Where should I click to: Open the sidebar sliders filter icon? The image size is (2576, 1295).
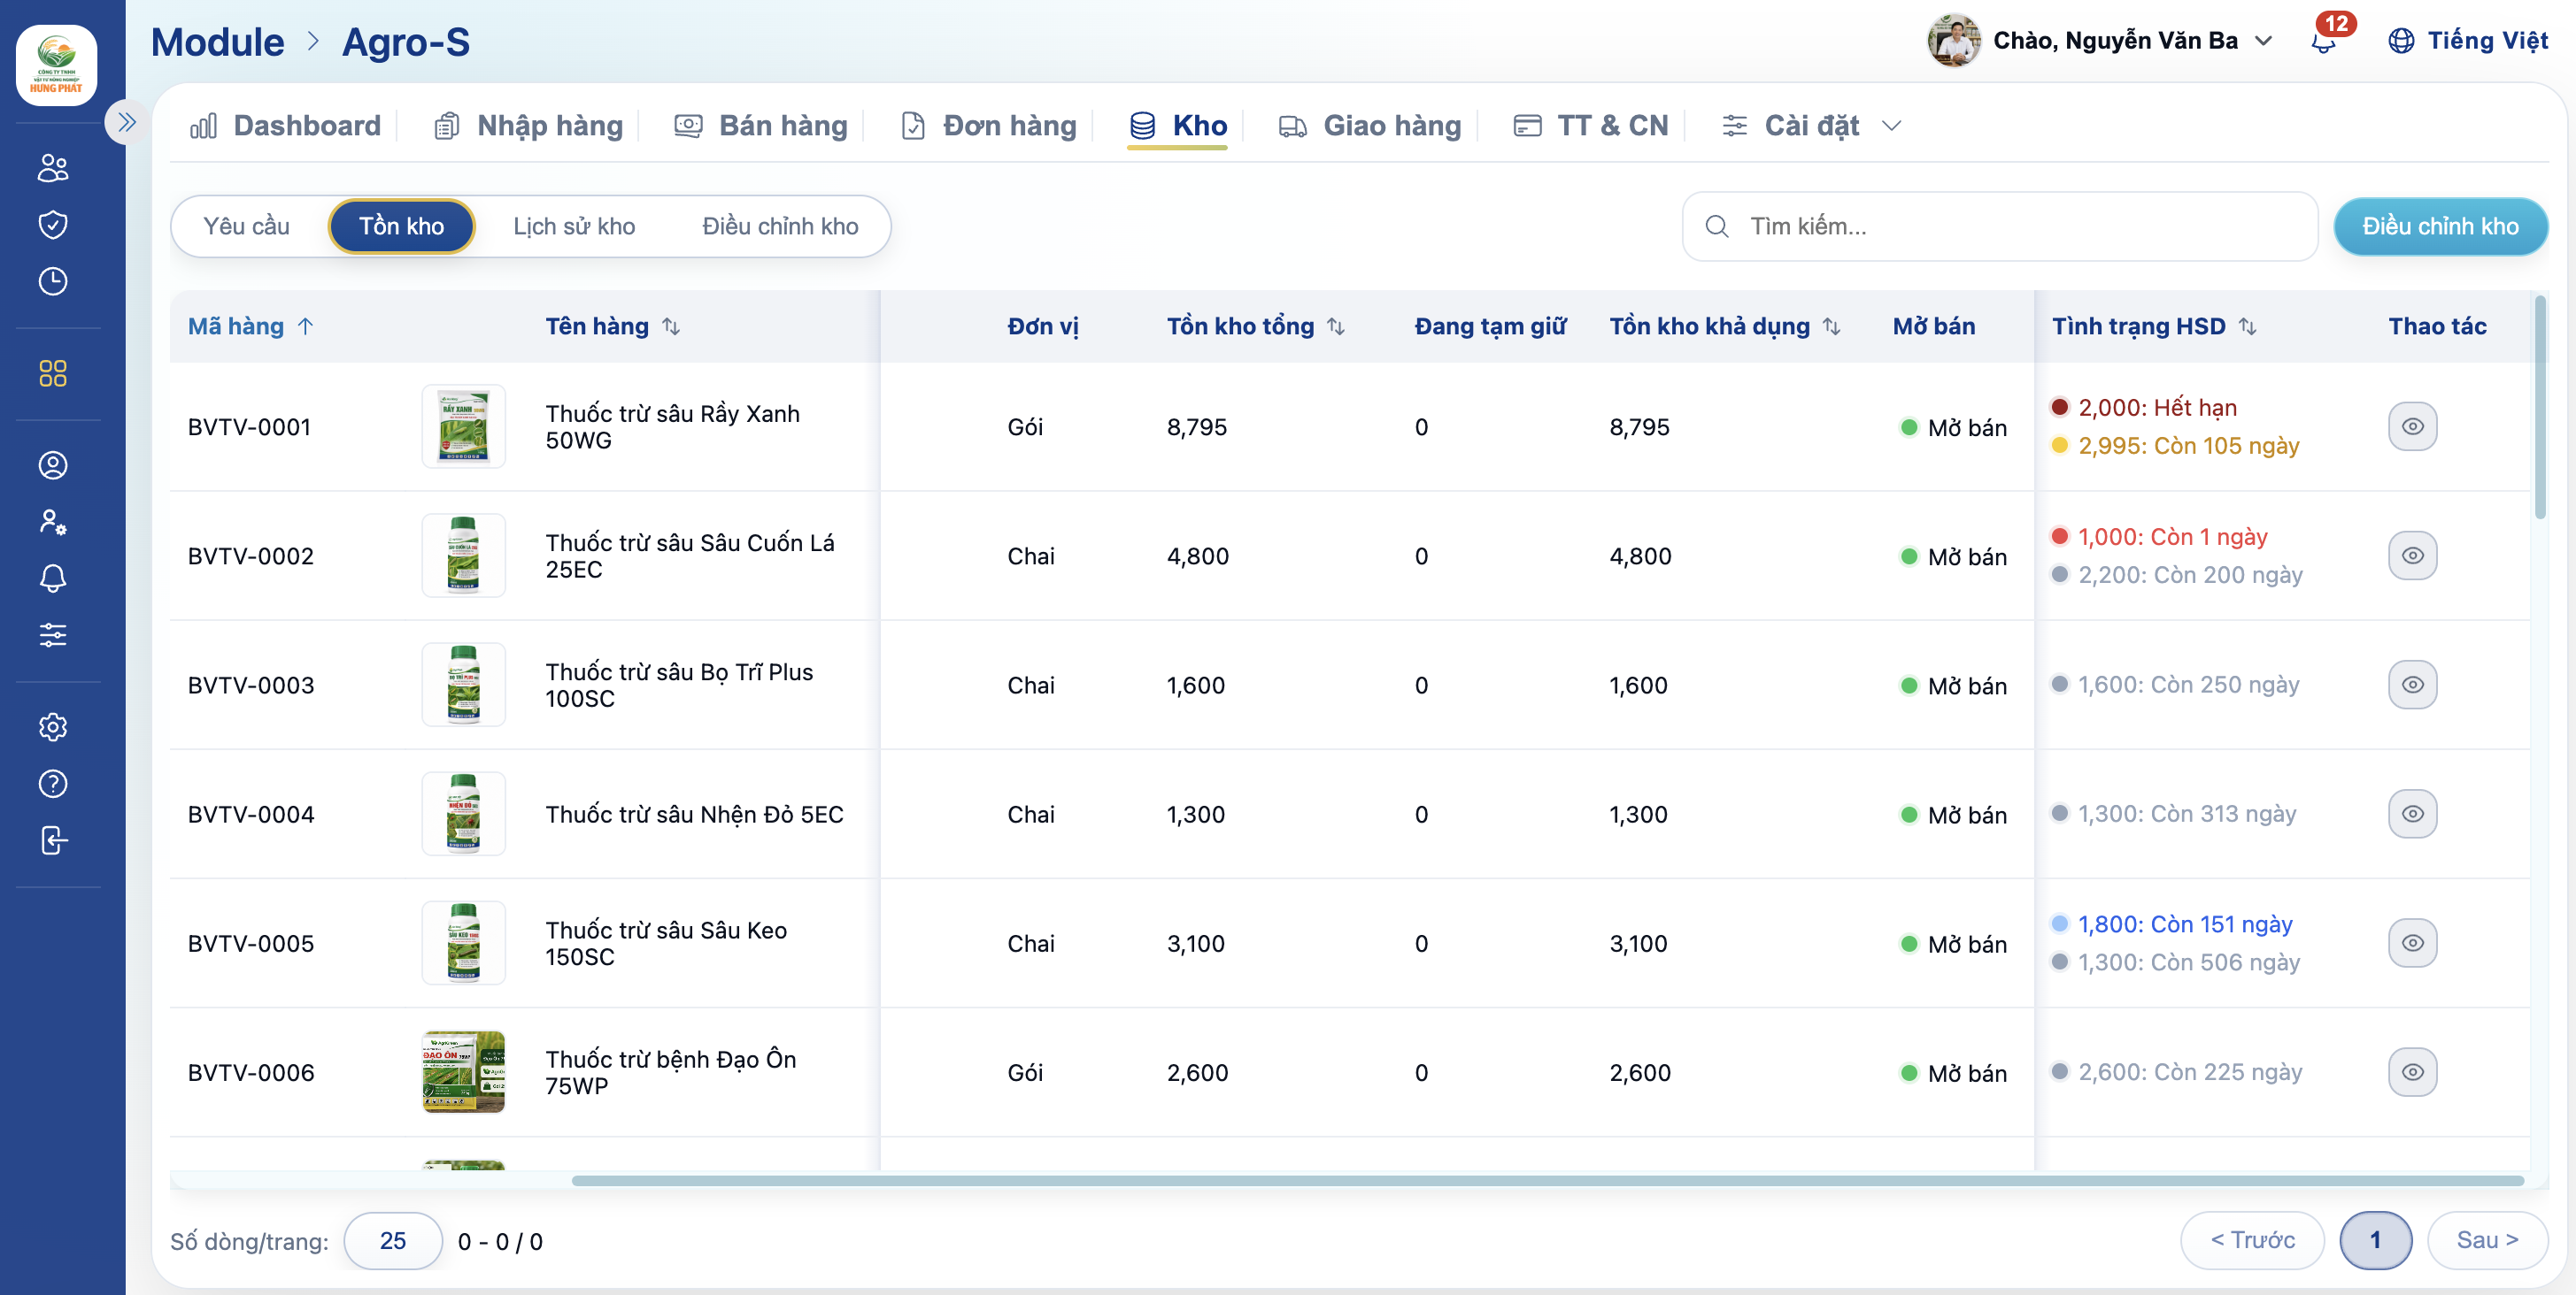(53, 634)
